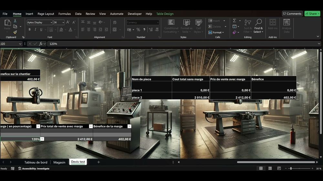Switch to the Insert tab
Image resolution: width=323 pixels, height=181 pixels.
click(x=29, y=14)
